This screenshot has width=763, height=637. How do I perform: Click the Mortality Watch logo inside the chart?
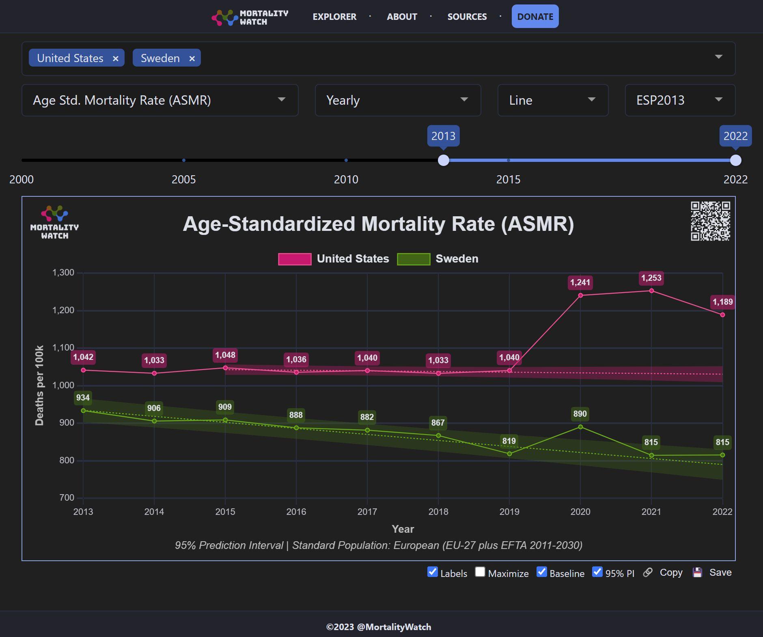coord(54,222)
